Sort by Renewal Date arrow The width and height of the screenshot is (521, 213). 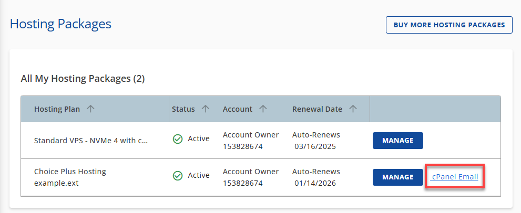point(353,109)
